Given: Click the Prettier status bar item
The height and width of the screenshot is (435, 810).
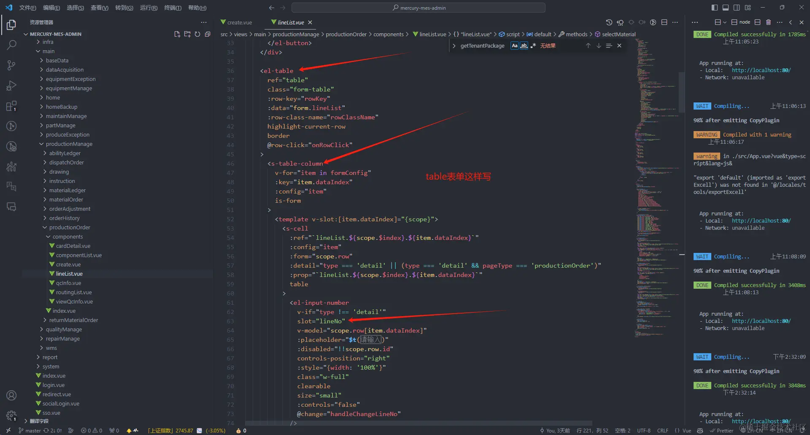Looking at the screenshot, I should coord(721,430).
